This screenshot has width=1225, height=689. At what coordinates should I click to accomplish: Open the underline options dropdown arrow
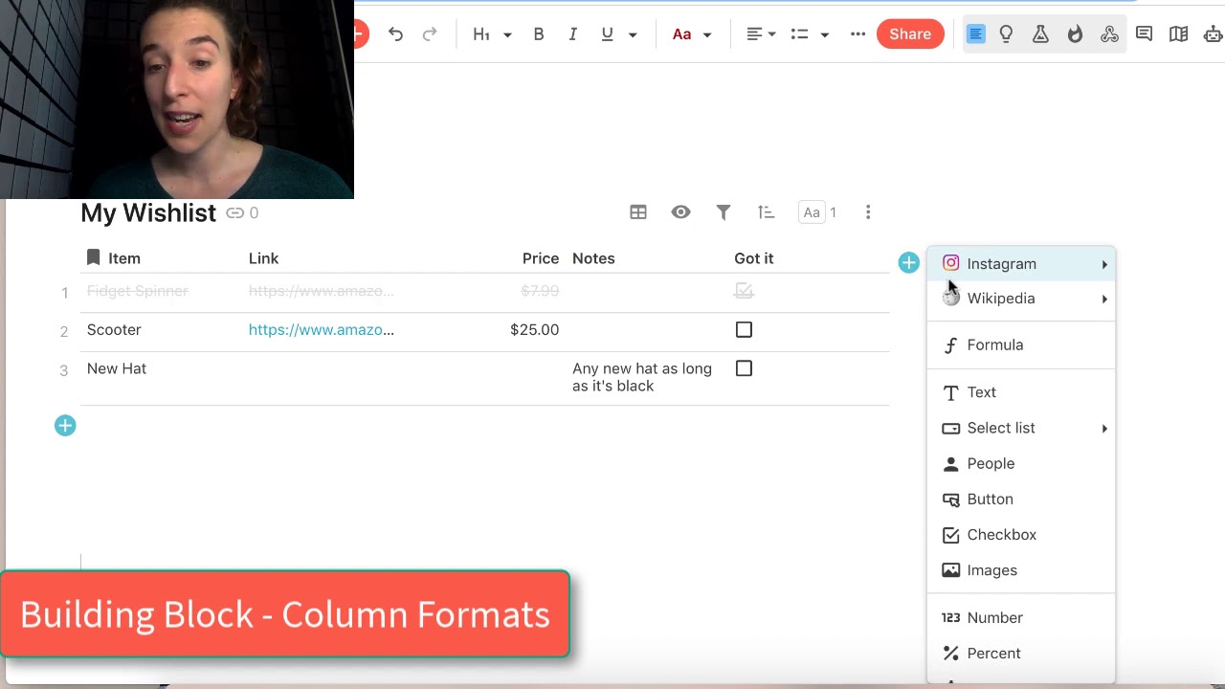point(633,34)
